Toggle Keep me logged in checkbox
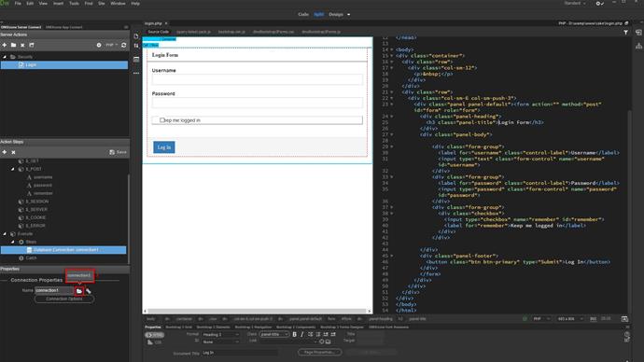This screenshot has width=644, height=362. click(161, 120)
